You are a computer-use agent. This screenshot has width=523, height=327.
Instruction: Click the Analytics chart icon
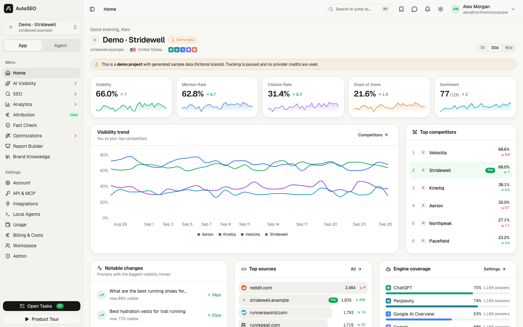[x=8, y=104]
